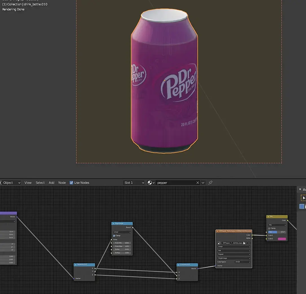The height and width of the screenshot is (294, 306).
Task: Toggle the Use Nodes checkbox
Action: tap(71, 183)
